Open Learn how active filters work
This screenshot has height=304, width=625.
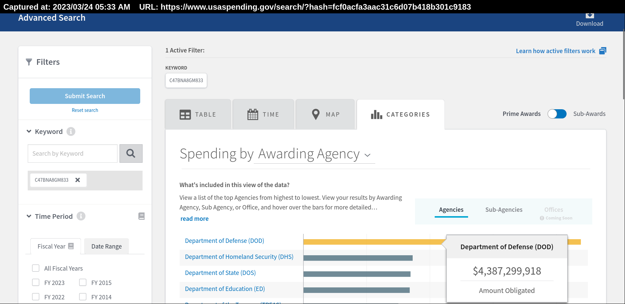click(556, 51)
